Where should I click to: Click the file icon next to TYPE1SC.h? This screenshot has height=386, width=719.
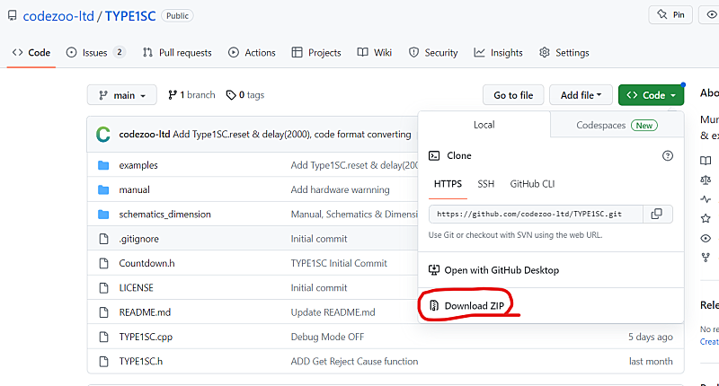click(104, 361)
